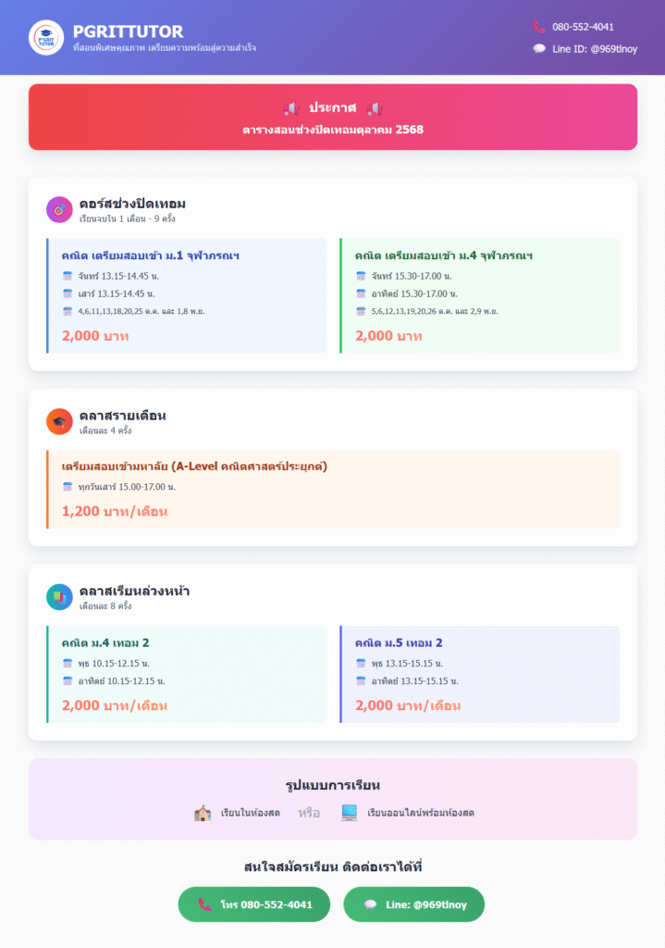Click the 080-552-4041 phone number in header
This screenshot has height=948, width=665.
(583, 27)
